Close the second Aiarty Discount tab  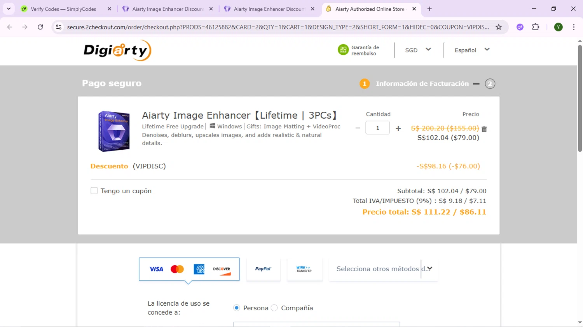312,9
